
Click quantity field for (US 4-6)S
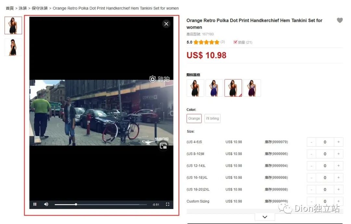pos(325,142)
